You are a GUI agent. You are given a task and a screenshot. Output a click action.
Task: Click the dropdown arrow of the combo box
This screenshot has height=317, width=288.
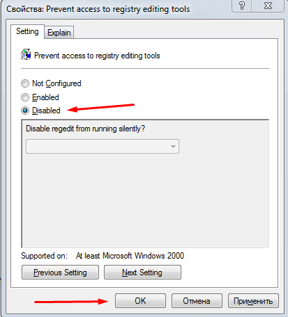click(173, 147)
